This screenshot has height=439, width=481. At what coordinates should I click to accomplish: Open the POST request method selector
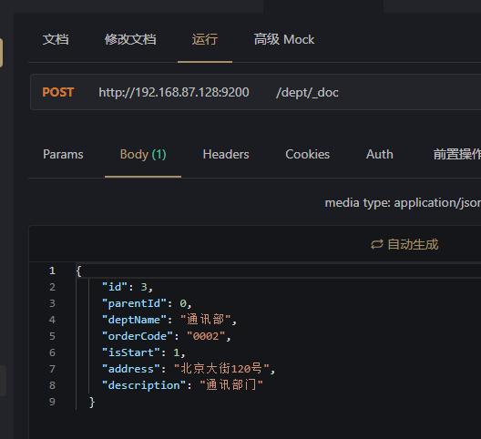(x=58, y=92)
